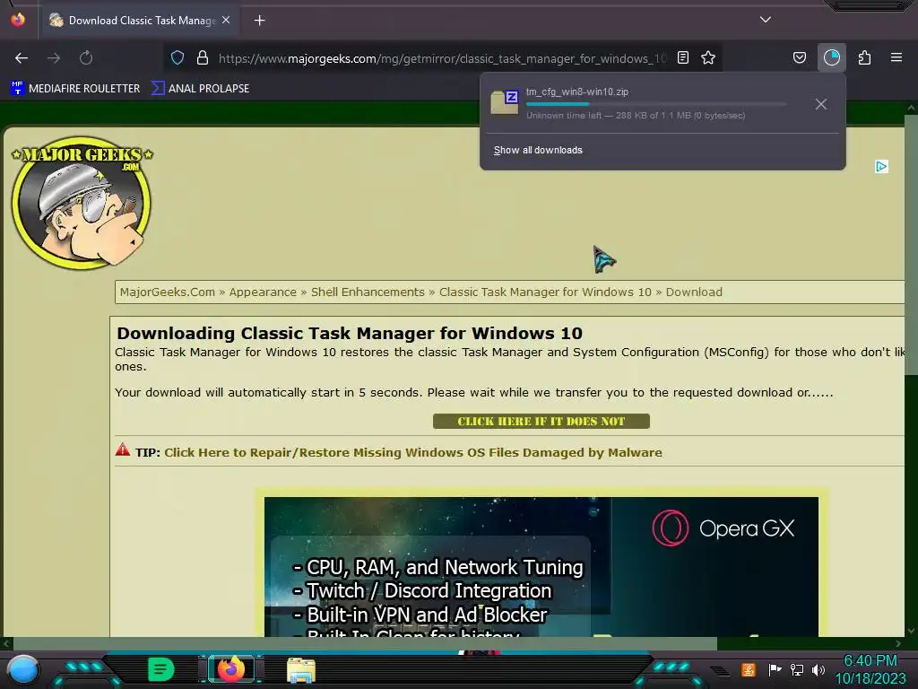
Task: Open Java update tray icon
Action: pos(748,669)
